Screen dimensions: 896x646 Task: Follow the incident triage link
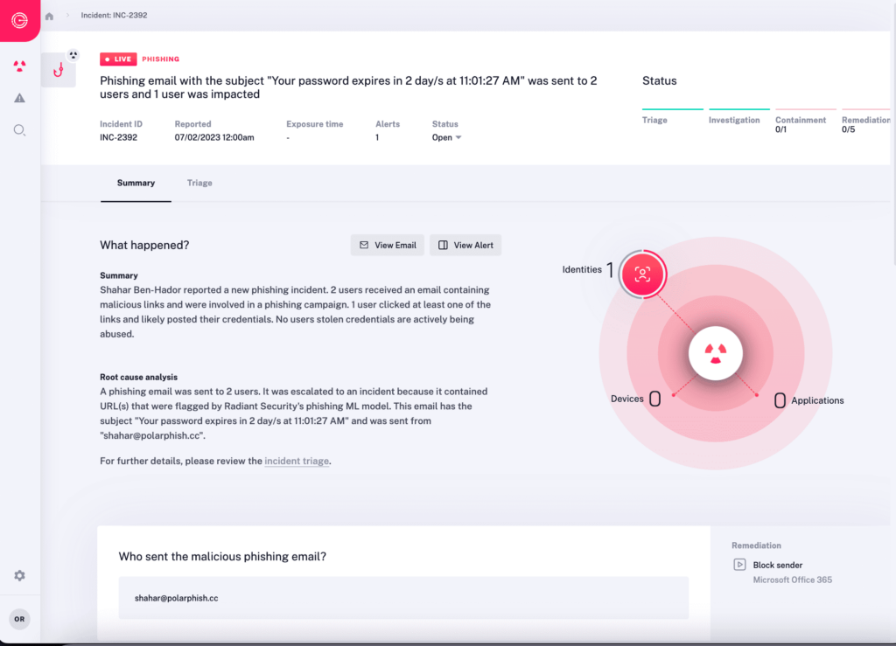coord(297,461)
